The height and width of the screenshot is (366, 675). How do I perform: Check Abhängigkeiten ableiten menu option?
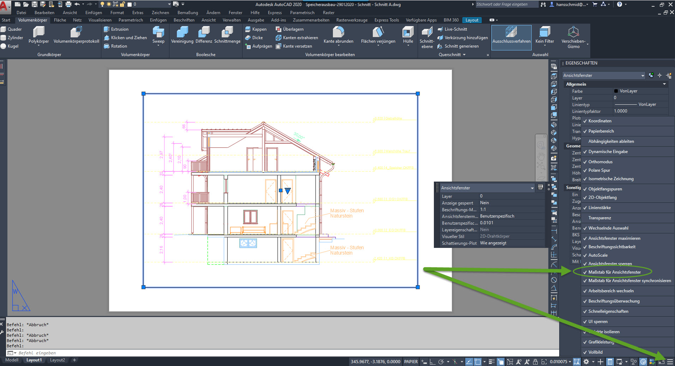coord(611,141)
